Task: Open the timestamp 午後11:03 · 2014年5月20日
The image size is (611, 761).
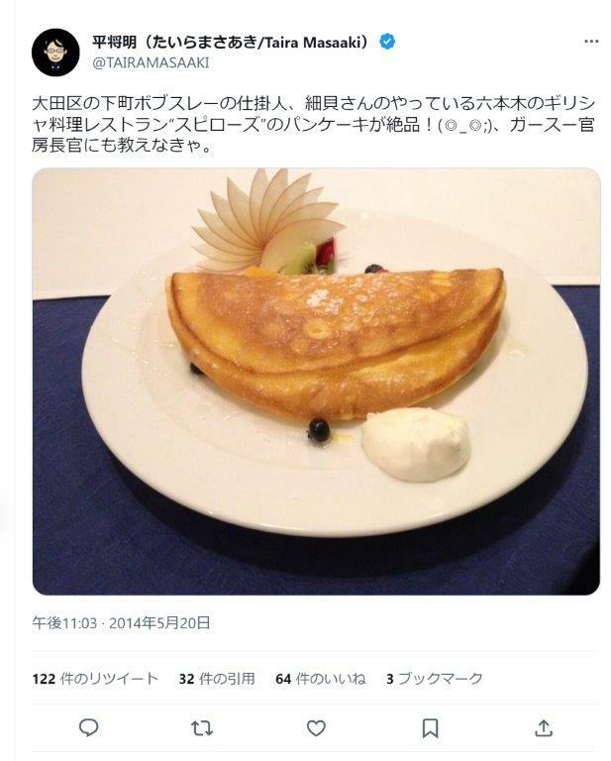Action: click(121, 622)
